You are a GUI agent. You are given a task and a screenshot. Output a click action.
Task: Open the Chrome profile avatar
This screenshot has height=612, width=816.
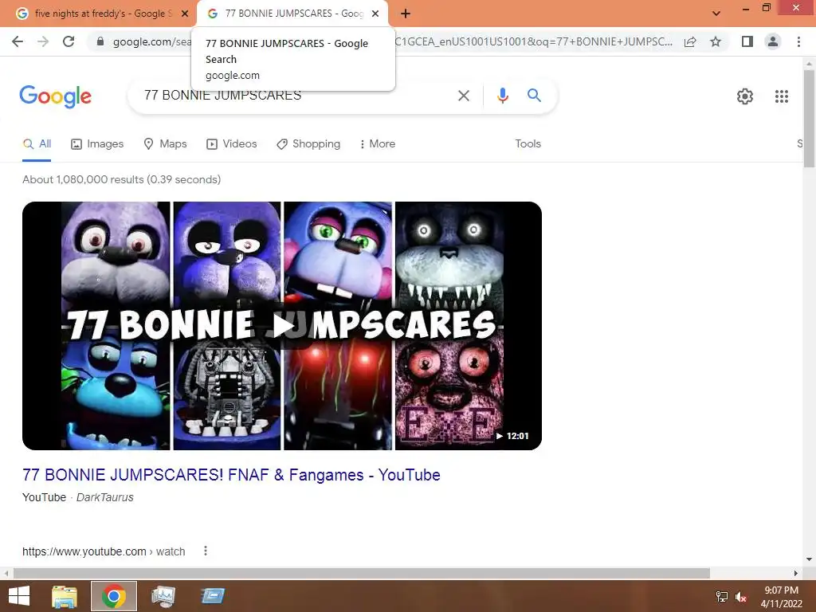coord(773,41)
